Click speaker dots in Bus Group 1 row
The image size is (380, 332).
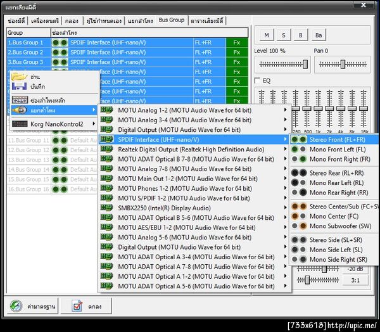coord(60,42)
